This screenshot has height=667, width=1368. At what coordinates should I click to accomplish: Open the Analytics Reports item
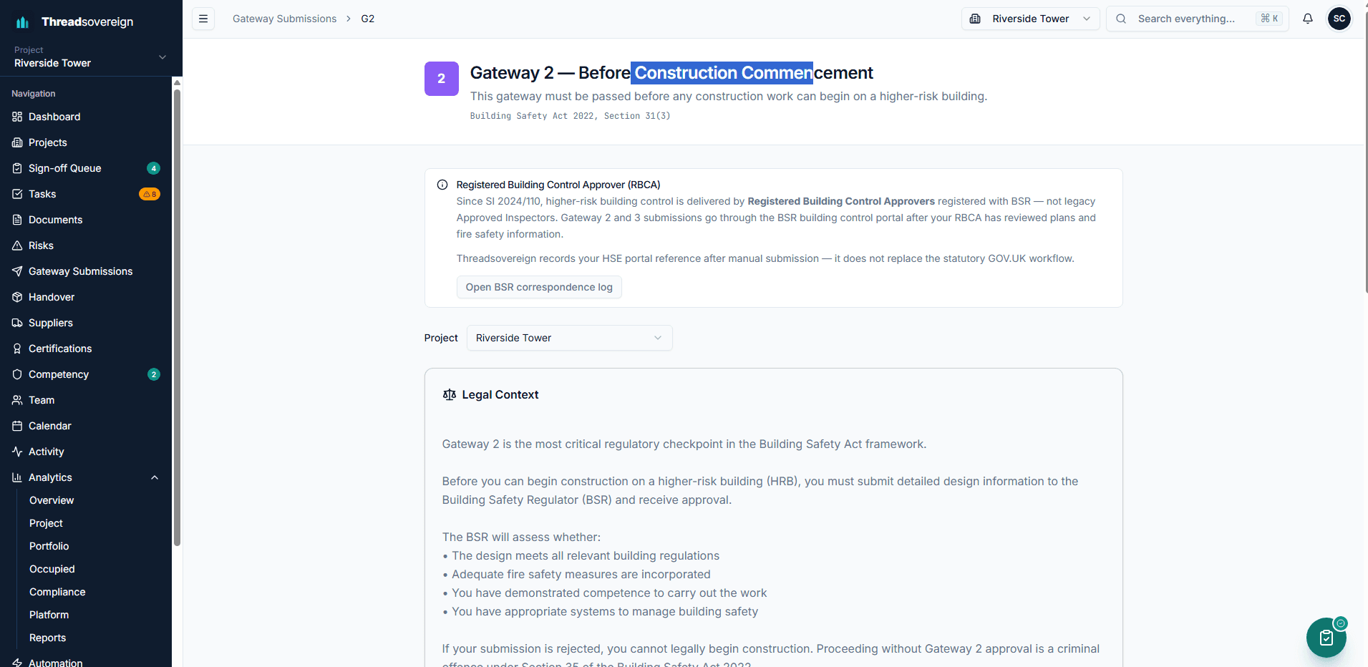[x=47, y=638]
